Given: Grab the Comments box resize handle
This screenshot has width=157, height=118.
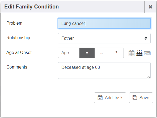Looking at the screenshot, I should (148, 77).
